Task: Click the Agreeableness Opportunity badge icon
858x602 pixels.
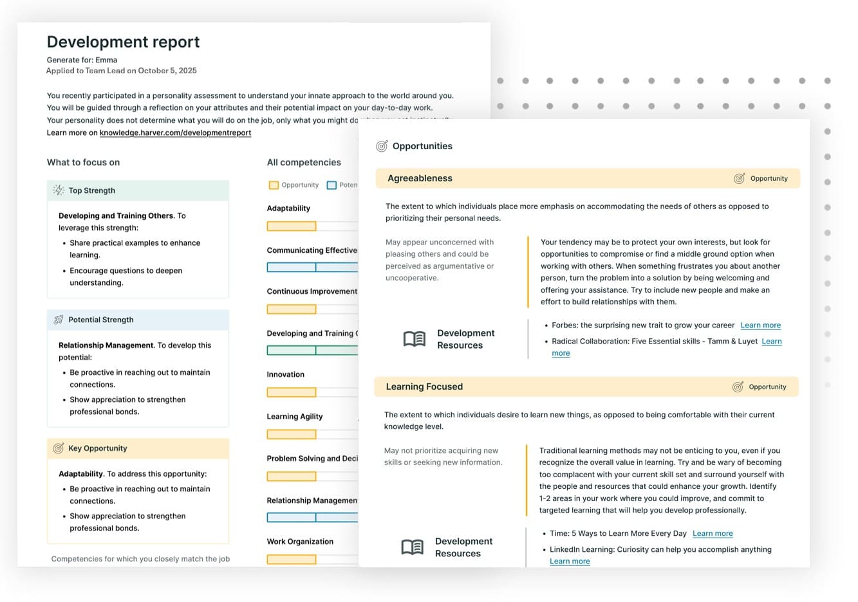Action: pyautogui.click(x=740, y=178)
